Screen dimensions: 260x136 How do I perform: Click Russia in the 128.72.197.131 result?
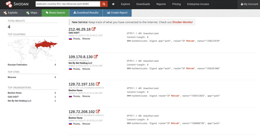[x=77, y=96]
